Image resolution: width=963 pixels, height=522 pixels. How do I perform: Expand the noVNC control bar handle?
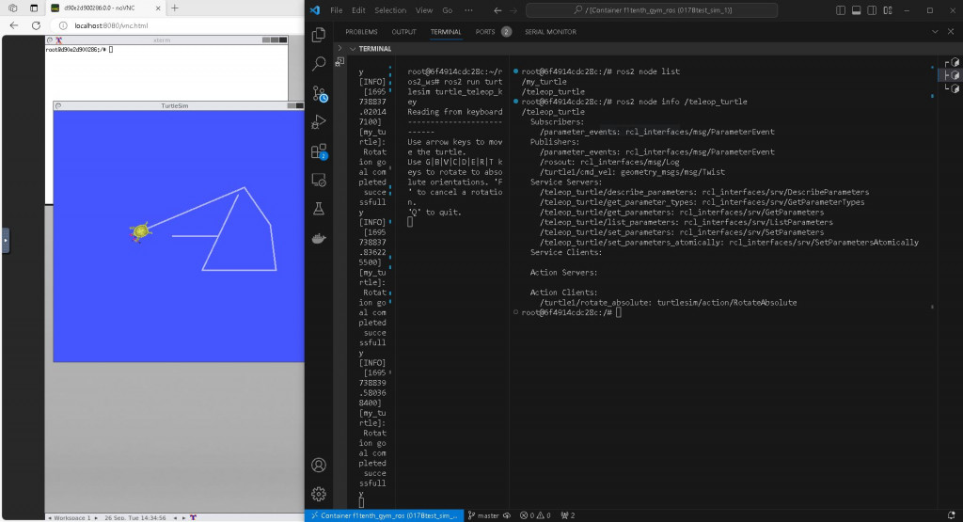(x=6, y=240)
